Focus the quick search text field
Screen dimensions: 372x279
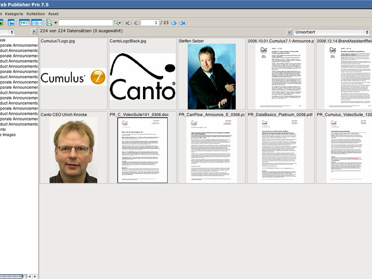[86, 23]
